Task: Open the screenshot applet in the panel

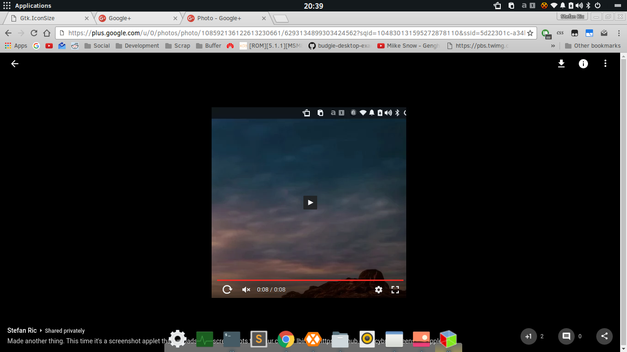Action: [498, 5]
